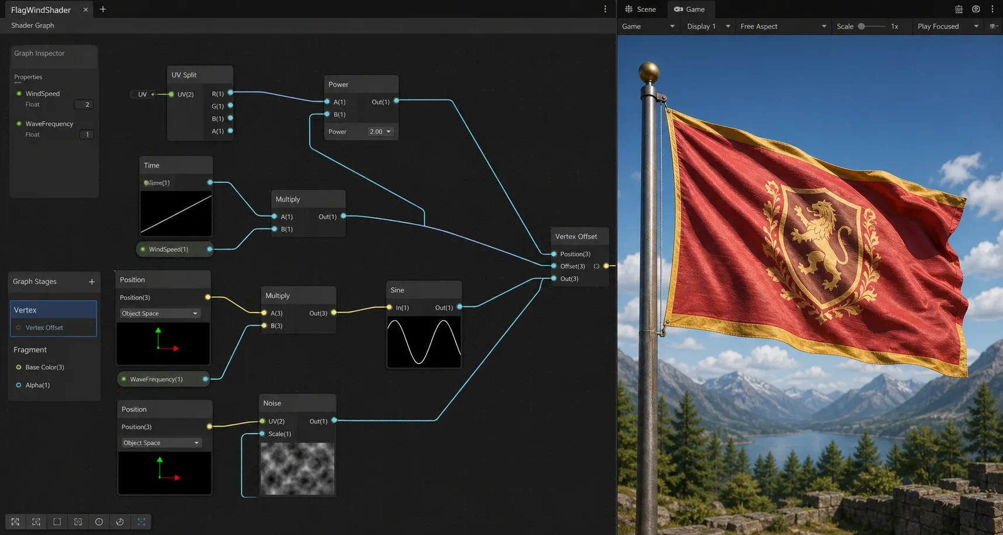Click the plain square outline icon in bottom toolbar
The width and height of the screenshot is (1003, 535).
point(57,522)
